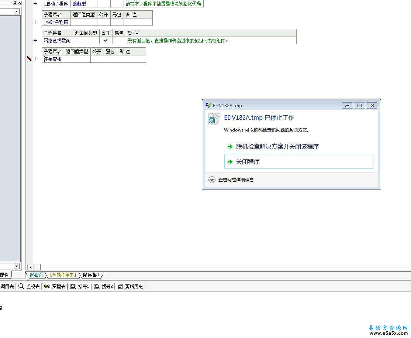Click the horizontal scrollbar left arrow
This screenshot has height=338, width=411.
[31, 267]
